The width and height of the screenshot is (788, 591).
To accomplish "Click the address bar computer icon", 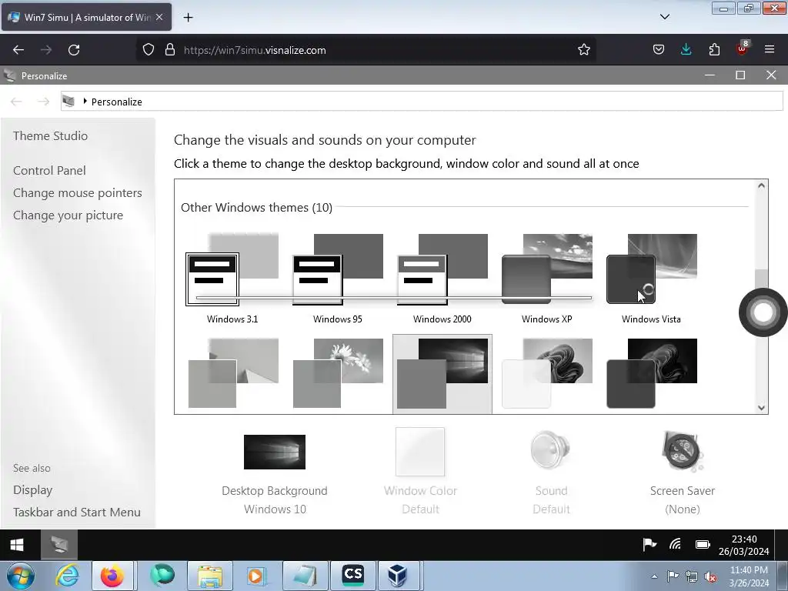I will 68,102.
